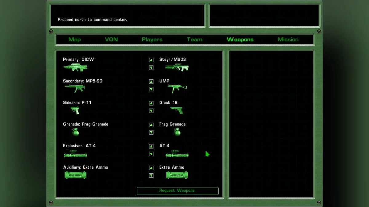Click the 'Explosives: AT-4' label

(x=79, y=146)
